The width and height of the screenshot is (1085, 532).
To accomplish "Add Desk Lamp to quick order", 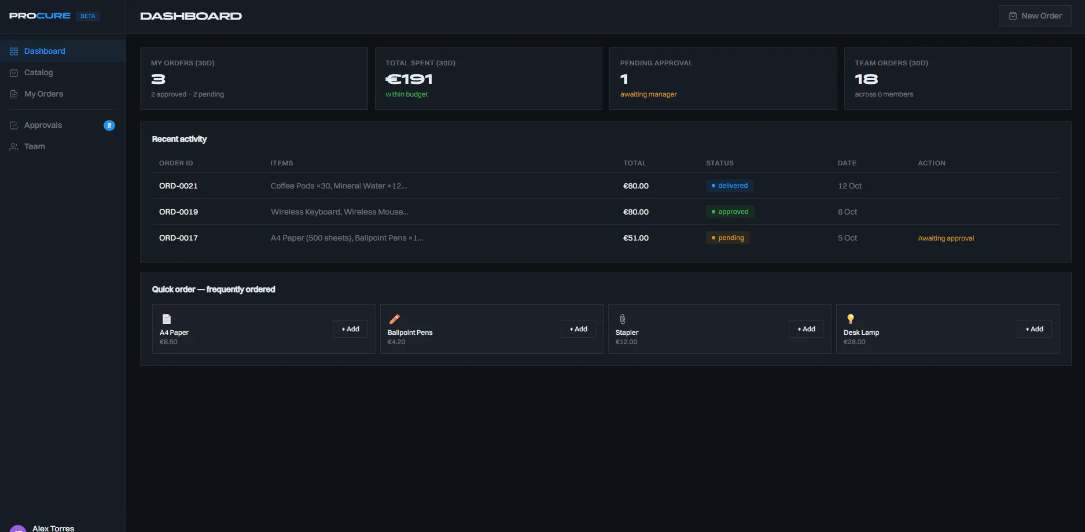I will pyautogui.click(x=1034, y=329).
